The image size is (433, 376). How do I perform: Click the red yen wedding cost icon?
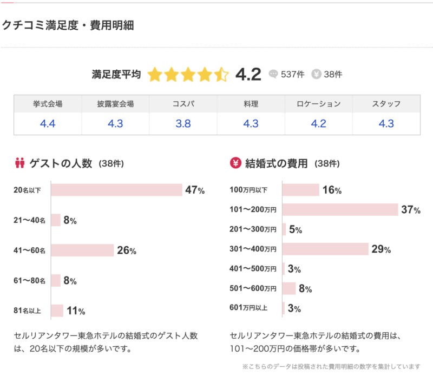(x=235, y=163)
